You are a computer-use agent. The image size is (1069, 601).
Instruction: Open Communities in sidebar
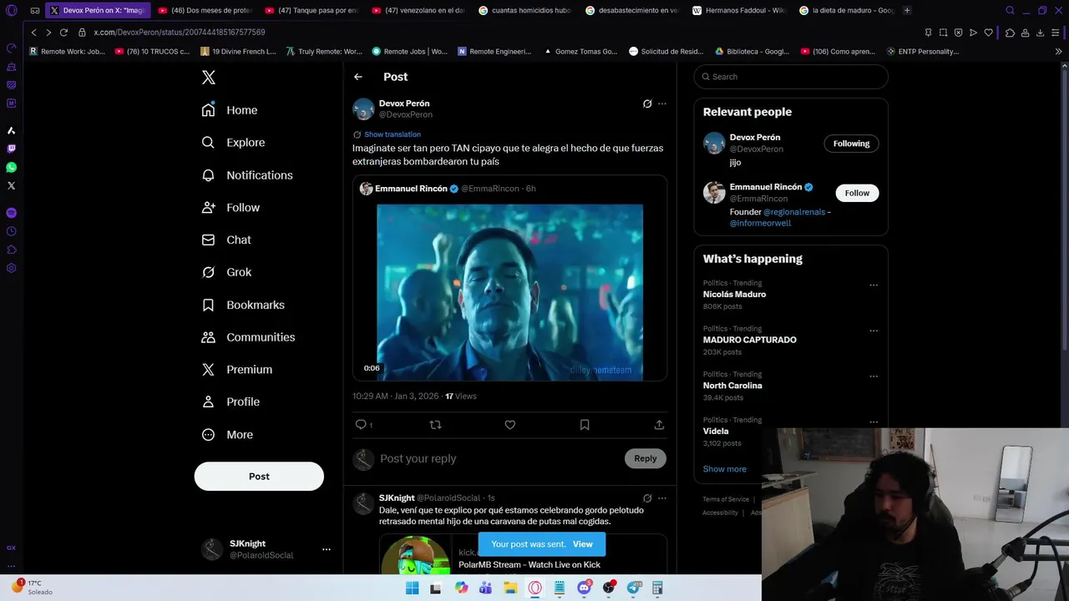tap(248, 337)
